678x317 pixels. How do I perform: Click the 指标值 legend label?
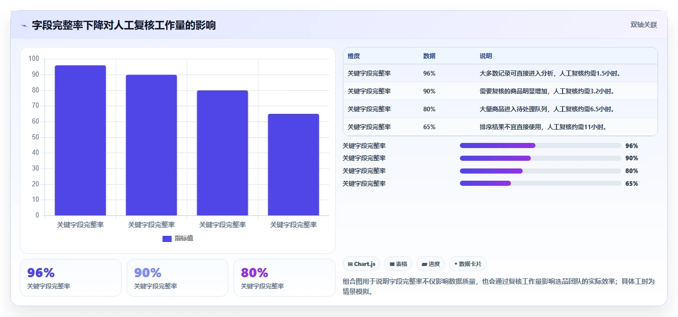pos(184,238)
